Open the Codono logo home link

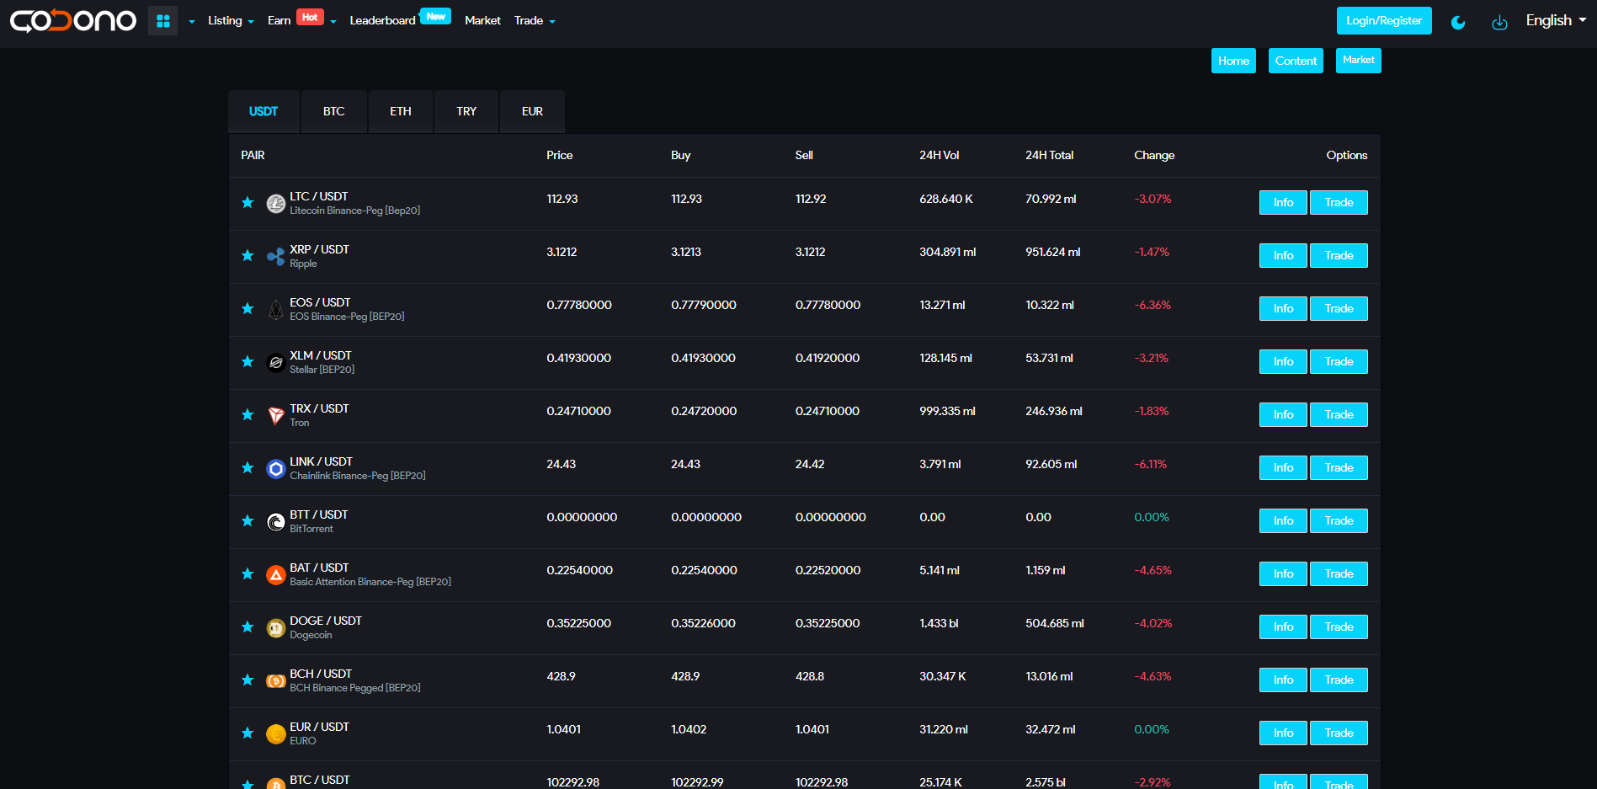(x=73, y=20)
